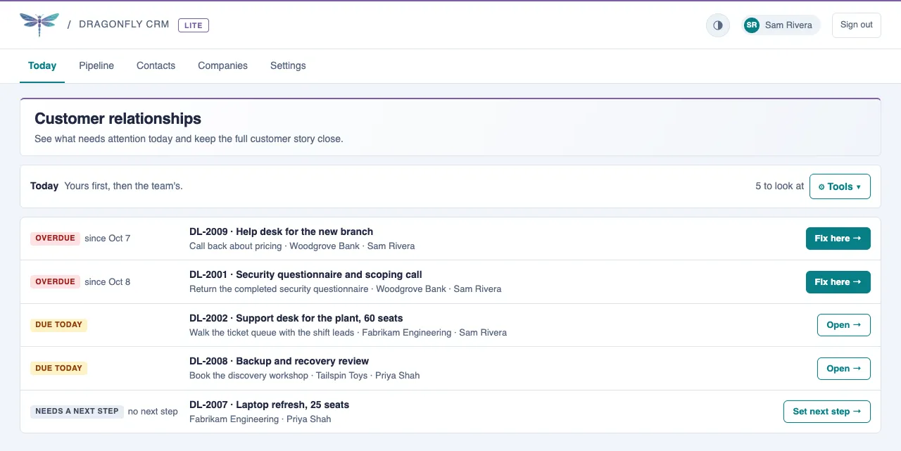901x451 pixels.
Task: Click the DUE TODAY badge for DL-2008
Action: tap(58, 369)
